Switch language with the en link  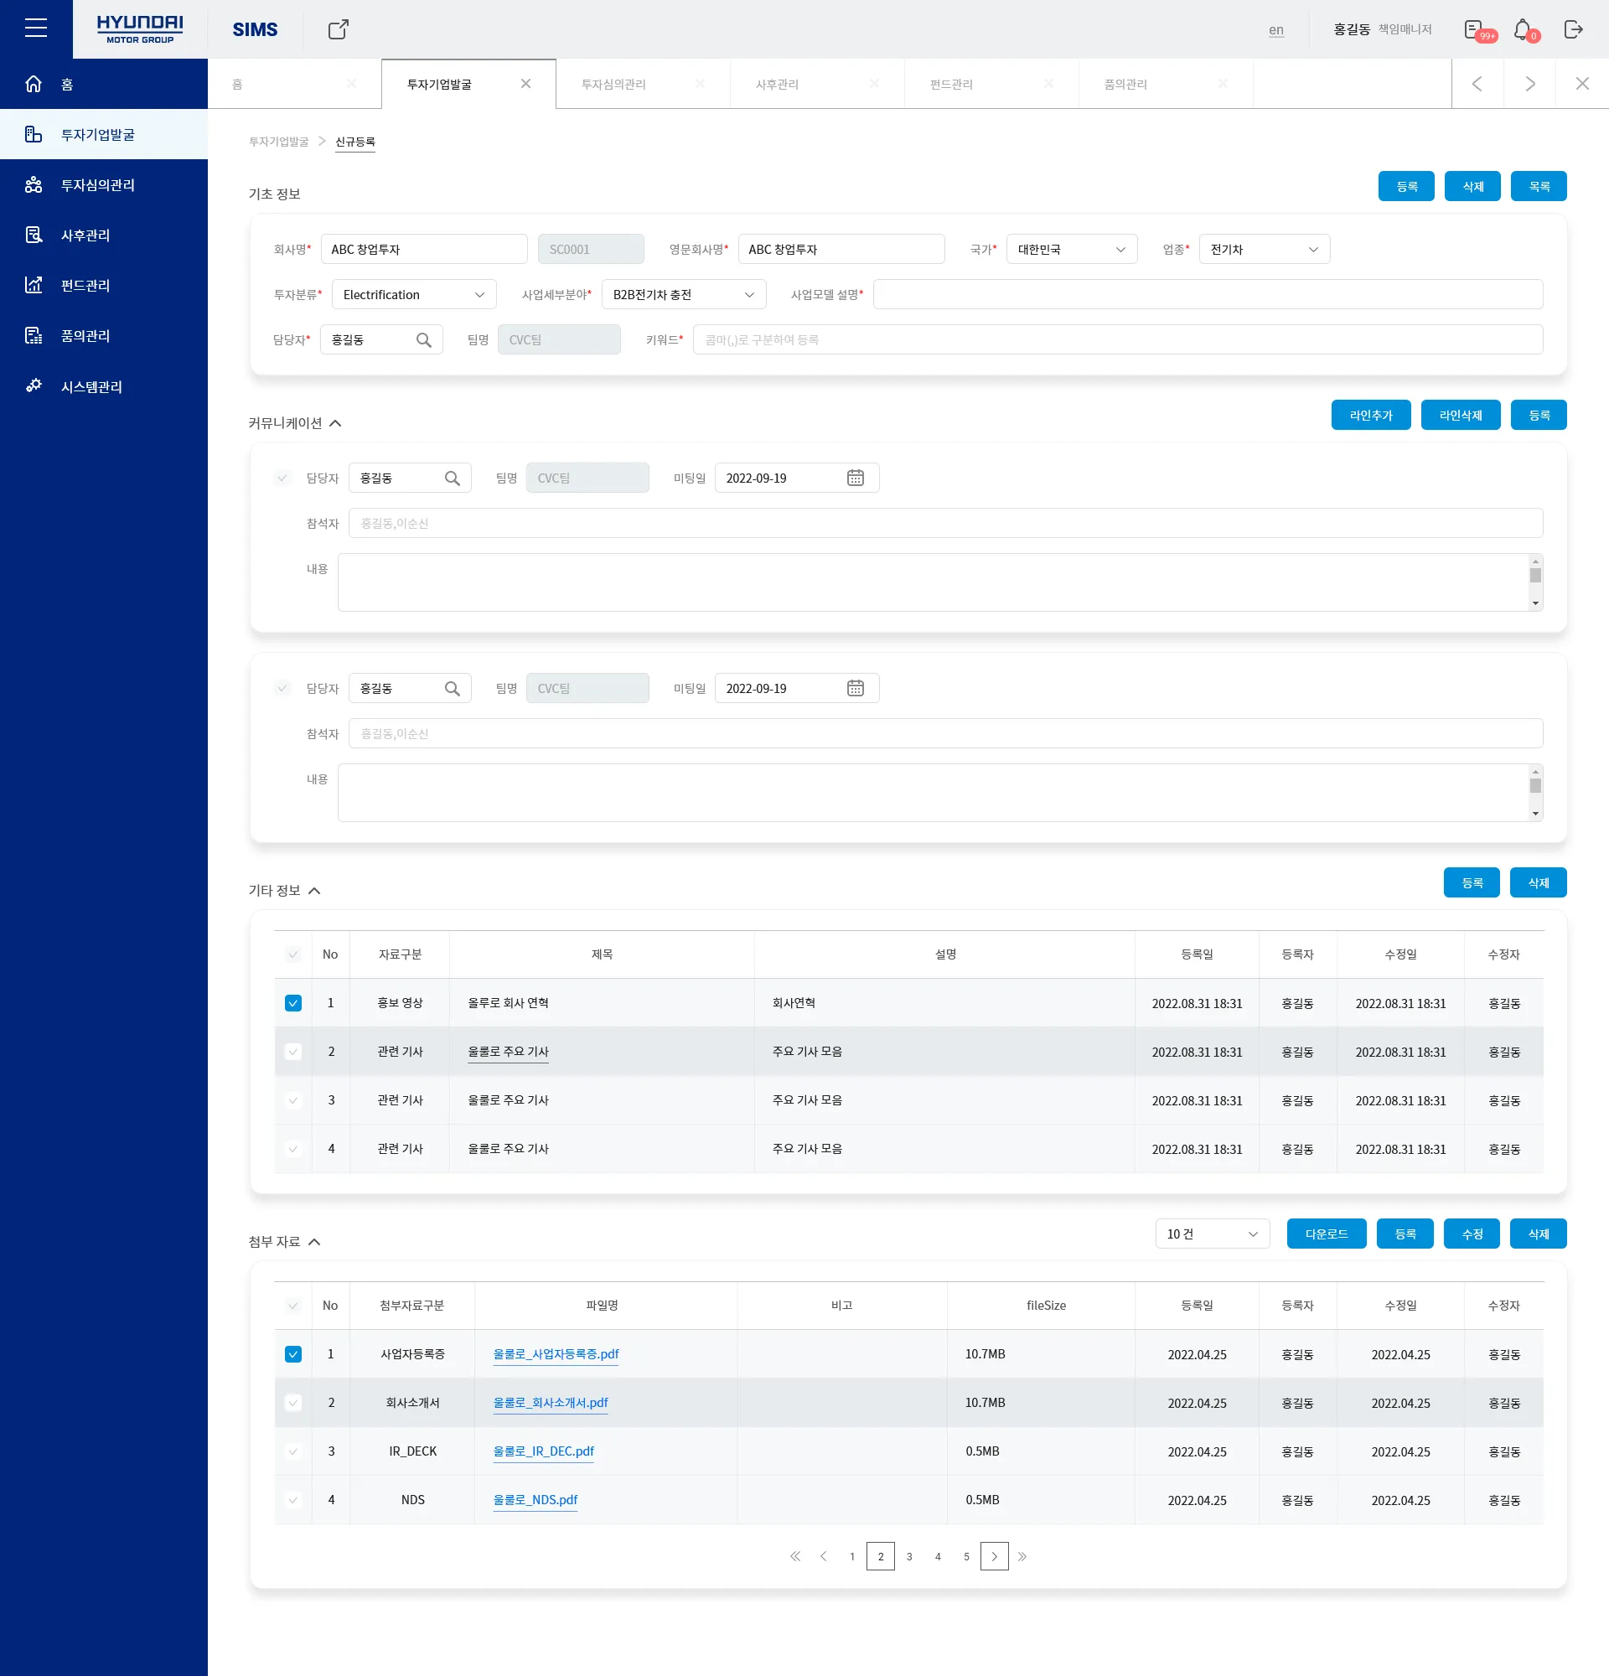(1275, 30)
